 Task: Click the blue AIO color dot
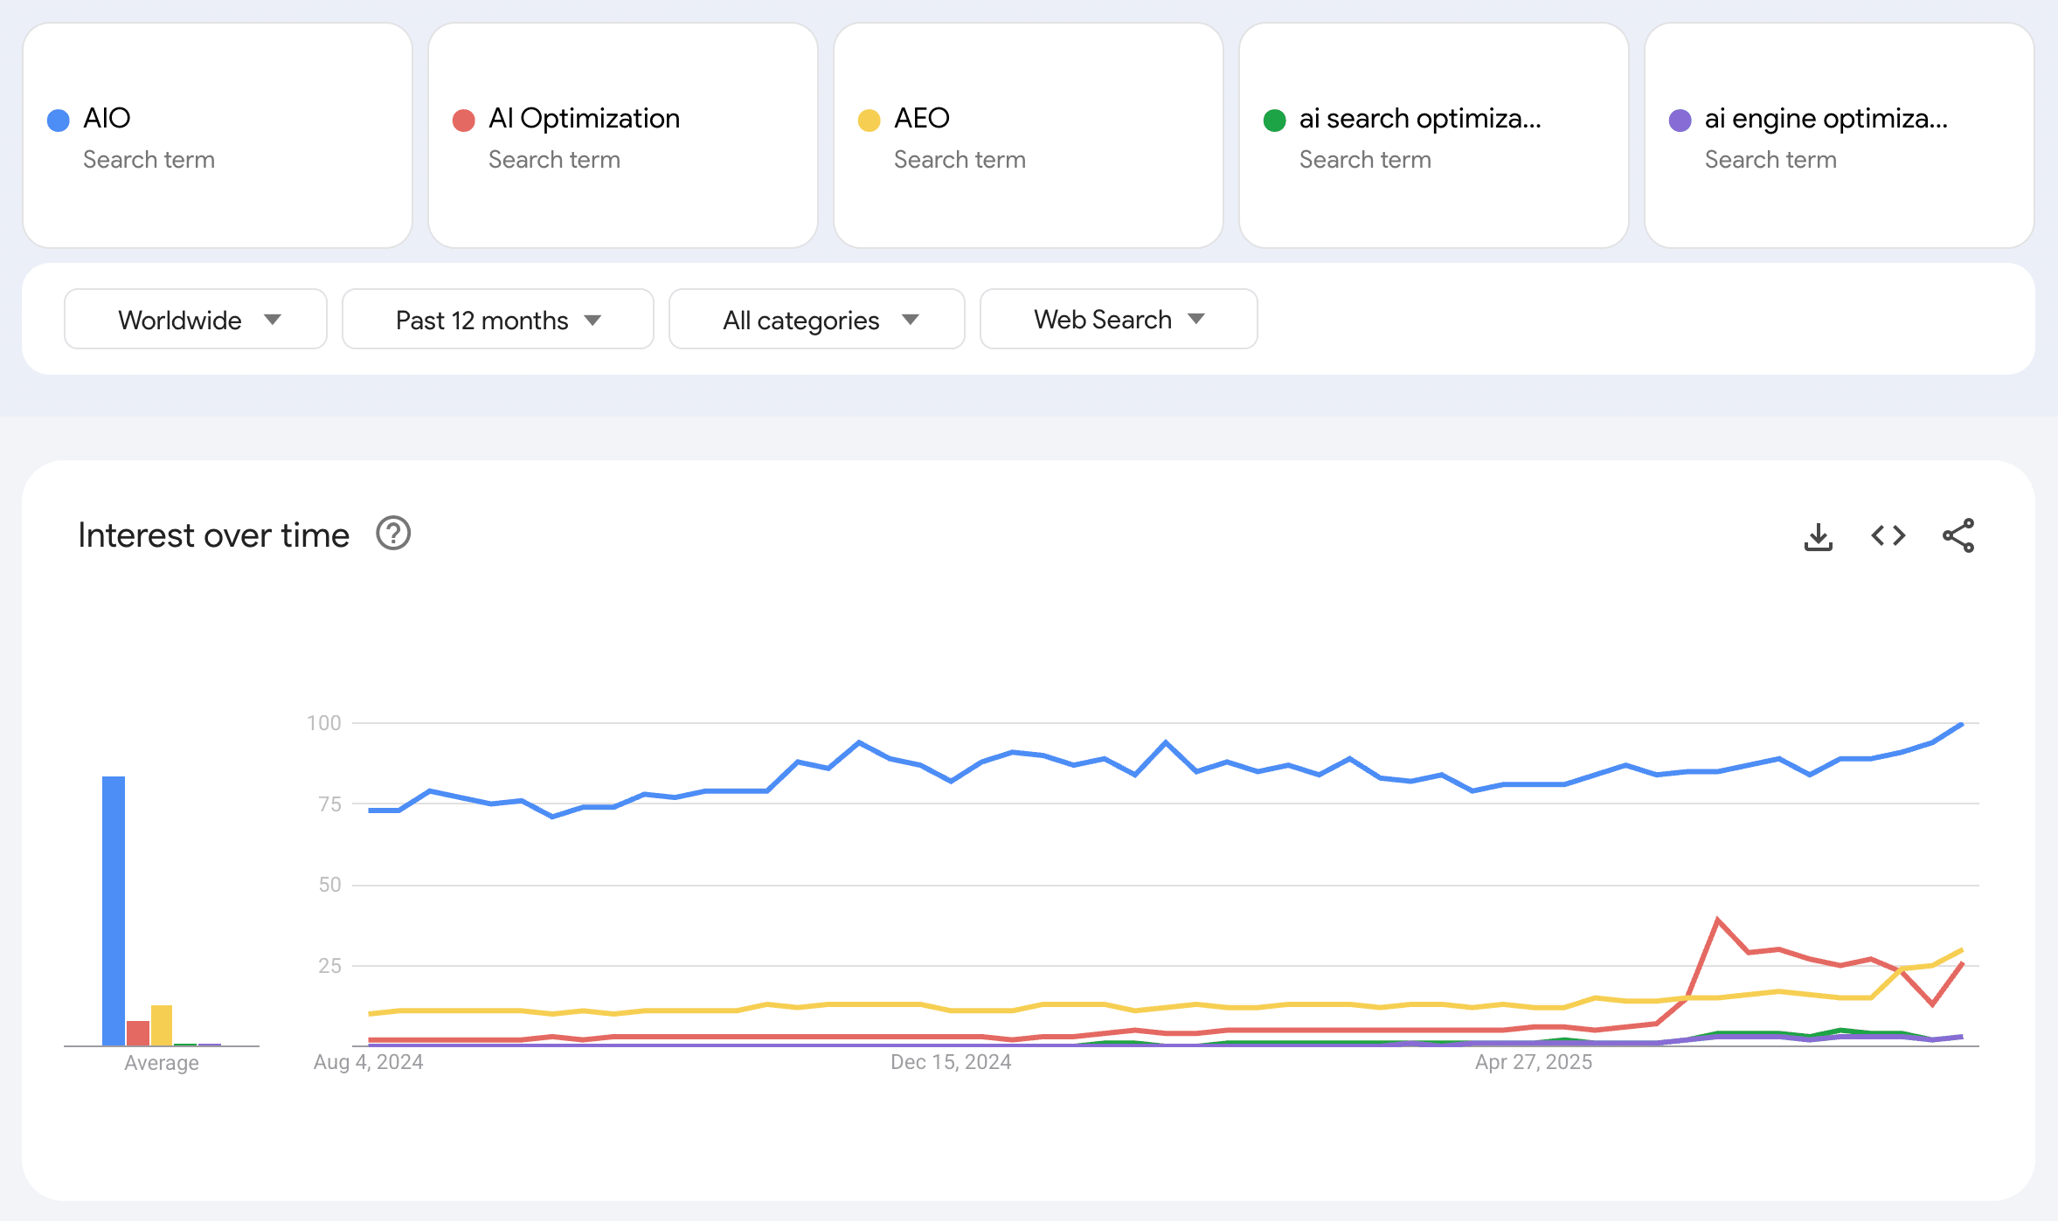point(59,121)
